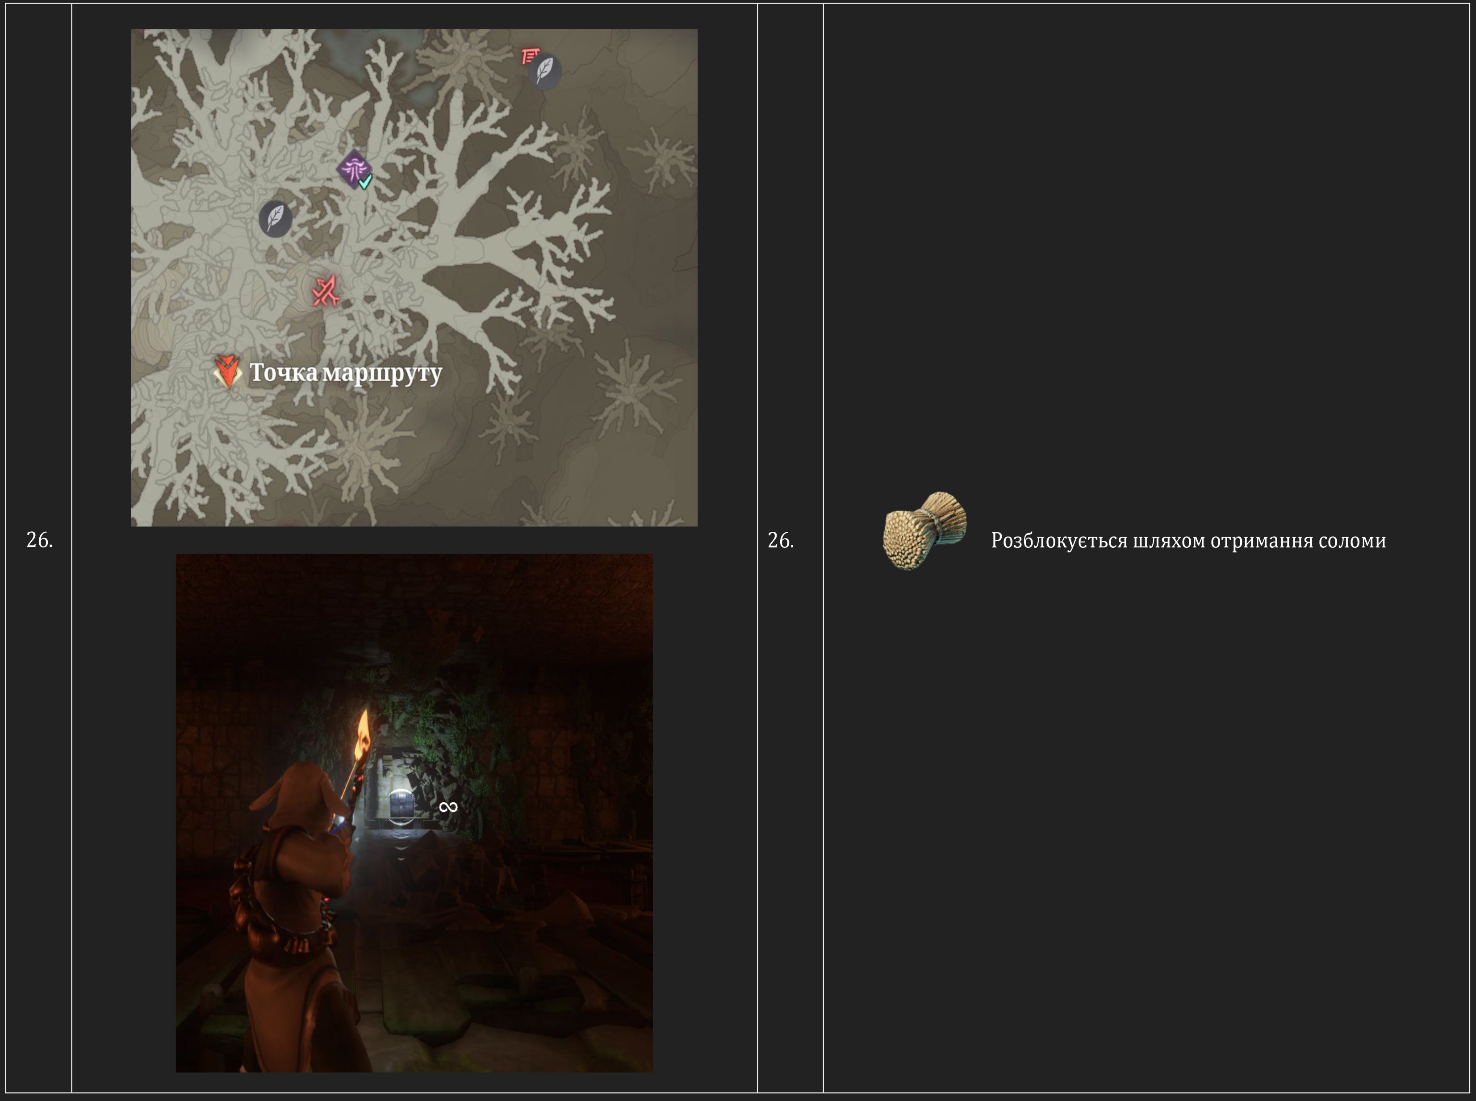Select the text "Розблокується шляхом отримання соломи"

[x=1188, y=541]
